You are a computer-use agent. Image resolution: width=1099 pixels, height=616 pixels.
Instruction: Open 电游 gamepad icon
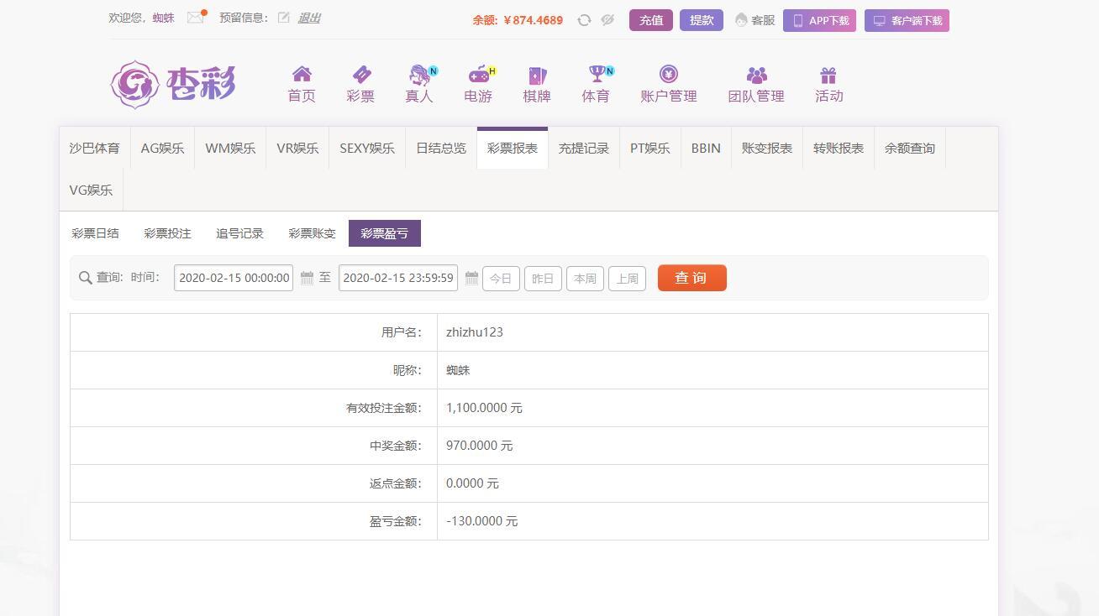[478, 75]
